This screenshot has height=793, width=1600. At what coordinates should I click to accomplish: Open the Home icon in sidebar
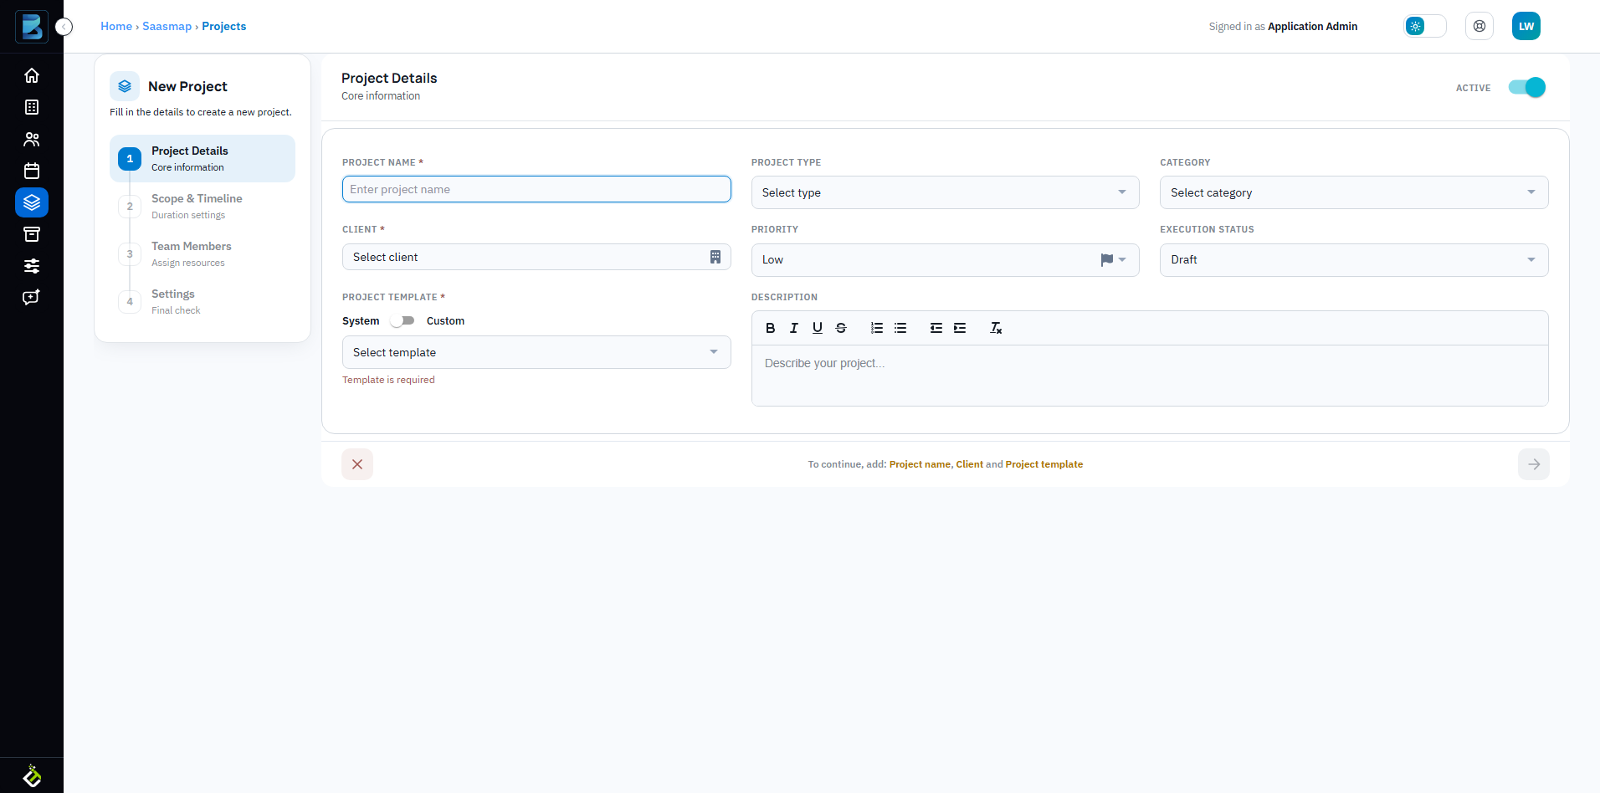point(32,75)
